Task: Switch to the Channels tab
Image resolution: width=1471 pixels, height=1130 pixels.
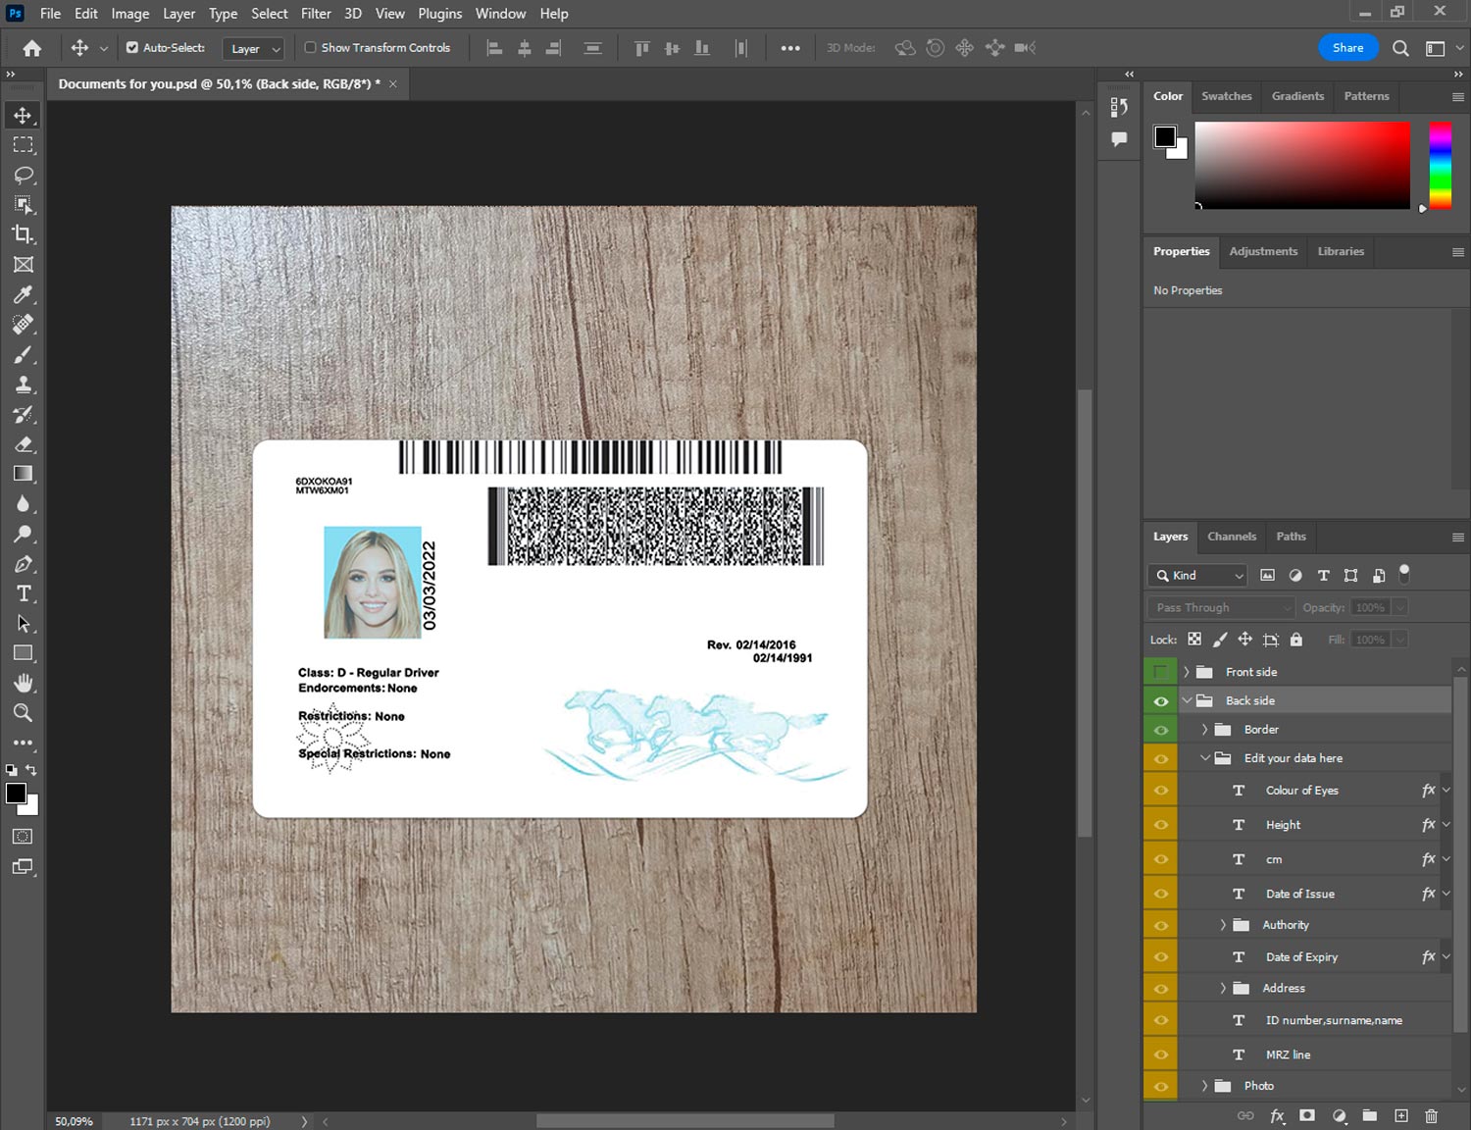Action: tap(1231, 537)
